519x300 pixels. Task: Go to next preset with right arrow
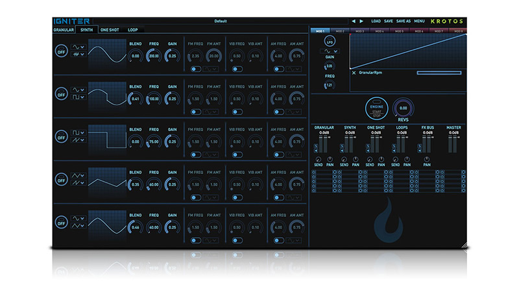point(361,21)
